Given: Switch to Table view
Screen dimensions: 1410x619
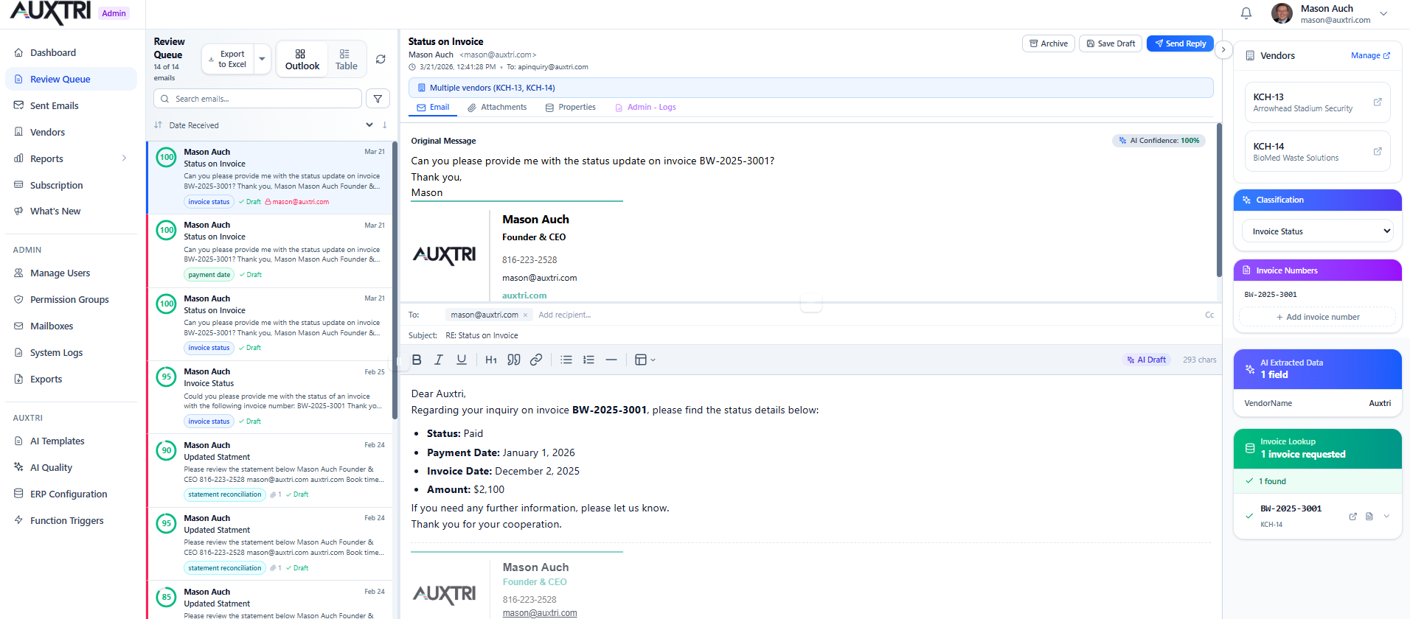Looking at the screenshot, I should coord(346,59).
